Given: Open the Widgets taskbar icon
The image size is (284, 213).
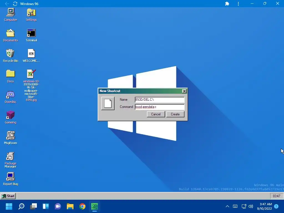Looking at the screenshot, I should (46, 206).
